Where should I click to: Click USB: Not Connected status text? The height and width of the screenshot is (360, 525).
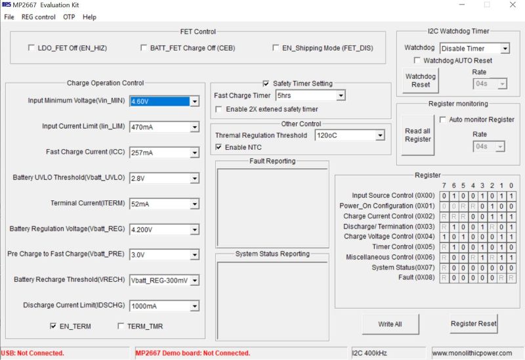32,353
